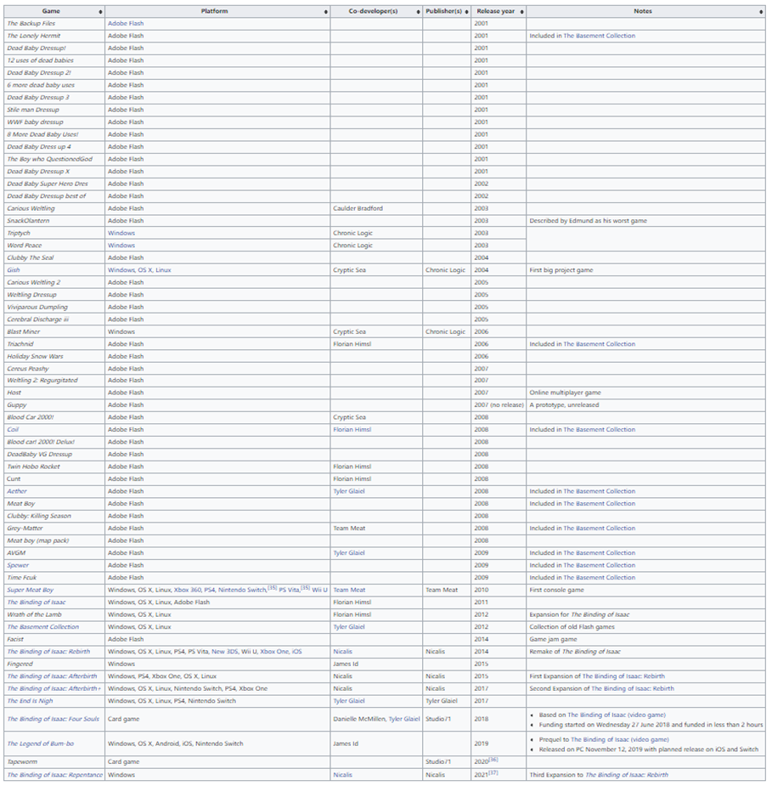Image resolution: width=772 pixels, height=786 pixels.
Task: Click Tyler Glaiel link in AVGM row
Action: coord(349,553)
